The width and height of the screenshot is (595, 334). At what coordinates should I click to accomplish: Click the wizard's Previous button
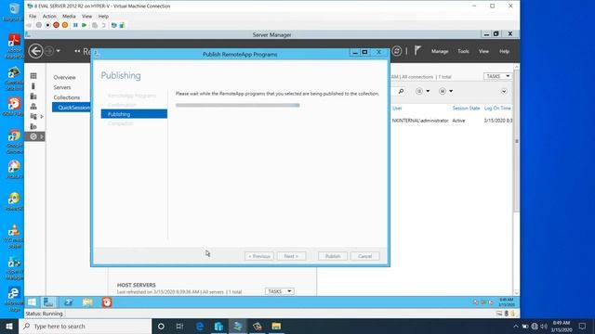pos(259,256)
